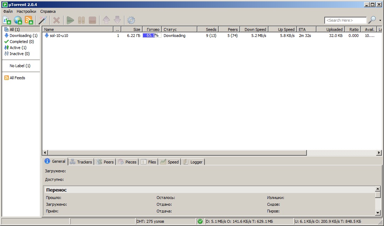Image resolution: width=384 pixels, height=226 pixels.
Task: Sort the list by Down Speed column
Action: (255, 29)
